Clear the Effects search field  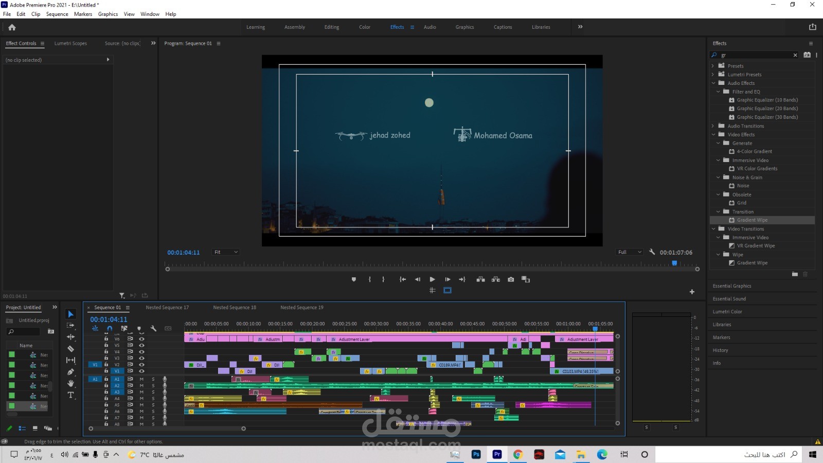pyautogui.click(x=795, y=55)
